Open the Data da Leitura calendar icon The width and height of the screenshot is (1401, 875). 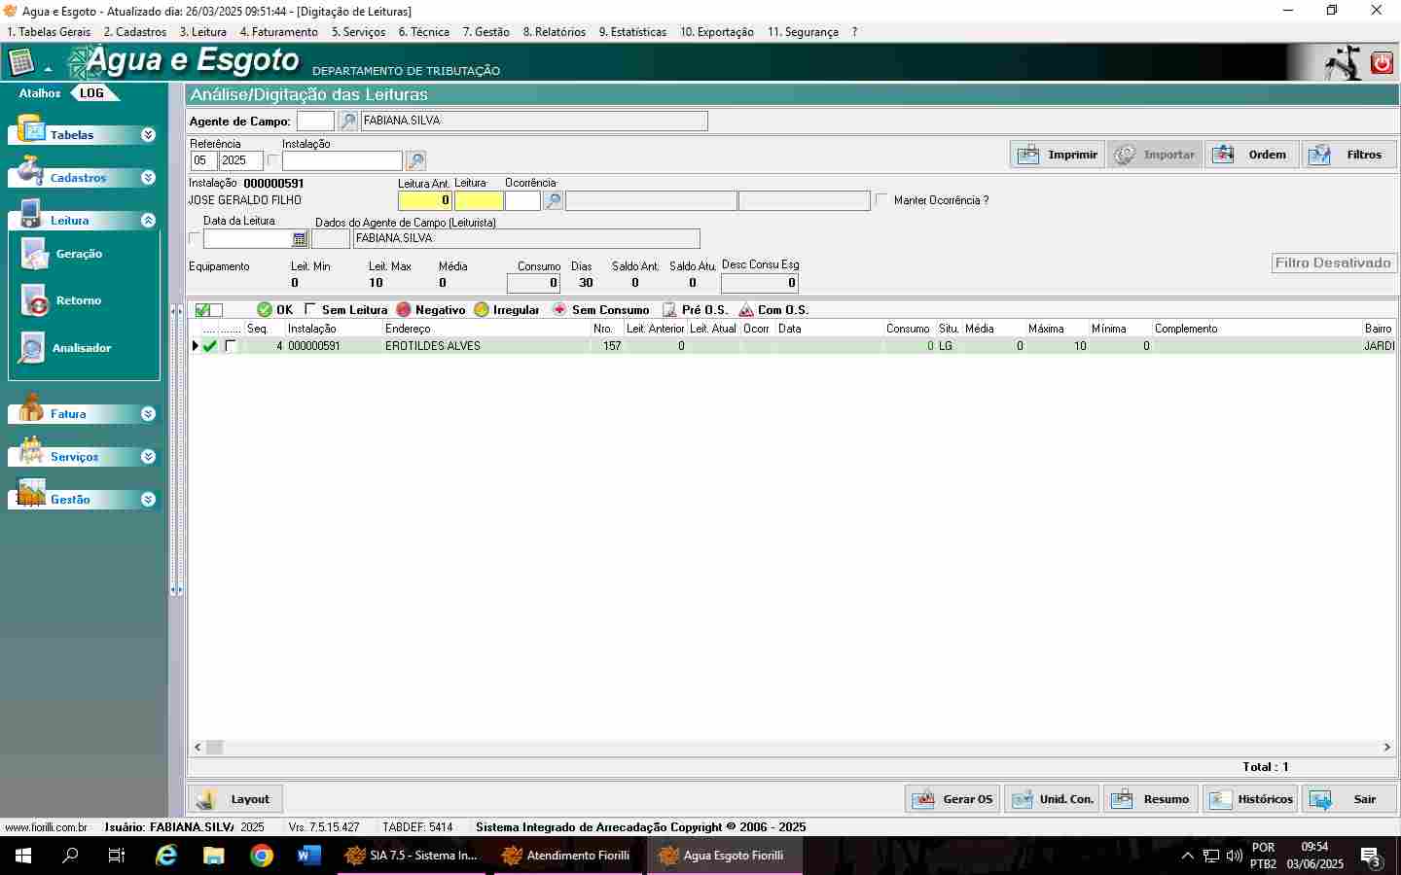[300, 239]
